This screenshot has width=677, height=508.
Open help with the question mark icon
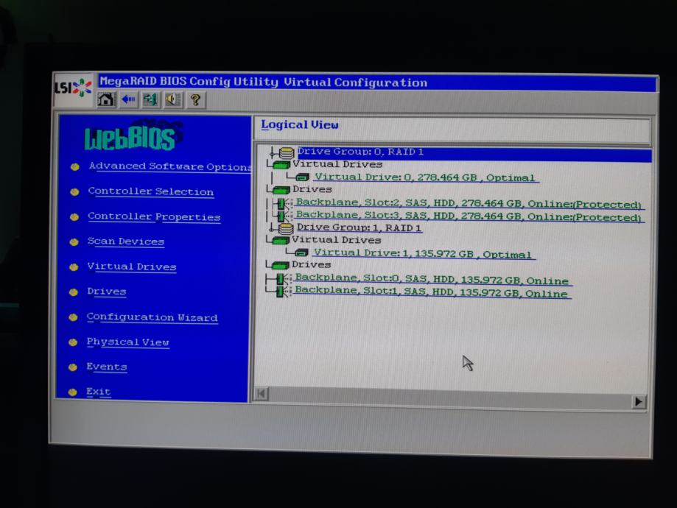click(196, 100)
